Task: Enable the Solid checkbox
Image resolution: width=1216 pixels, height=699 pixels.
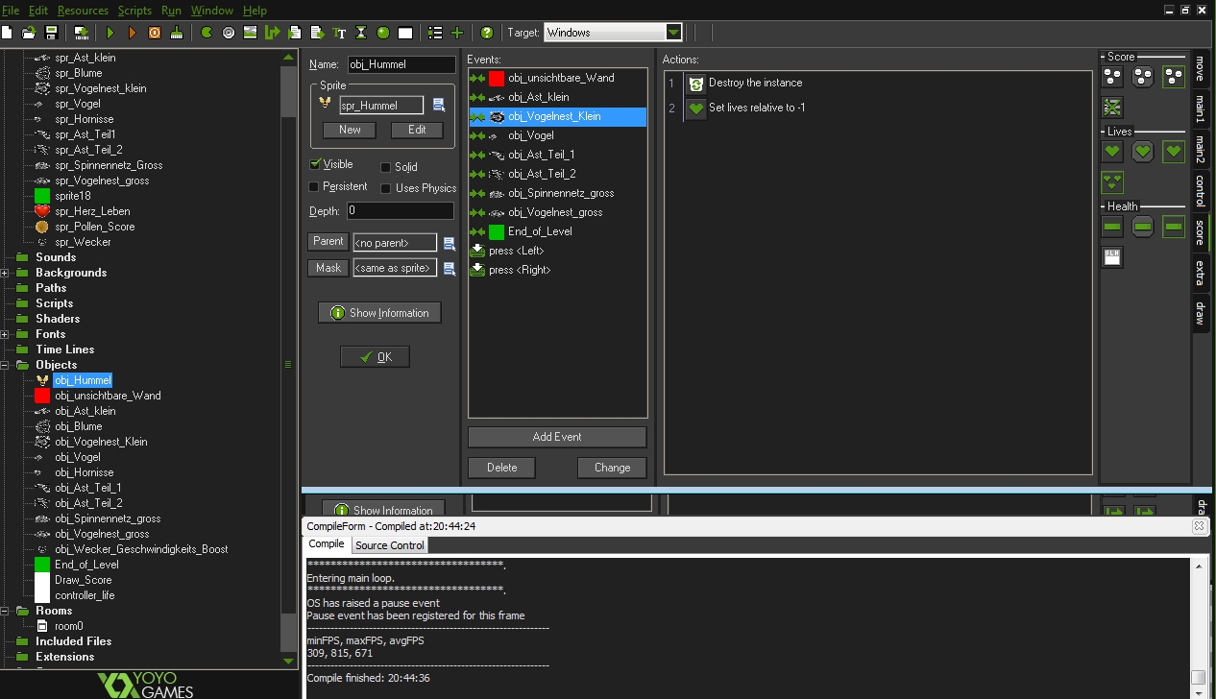Action: pos(386,167)
